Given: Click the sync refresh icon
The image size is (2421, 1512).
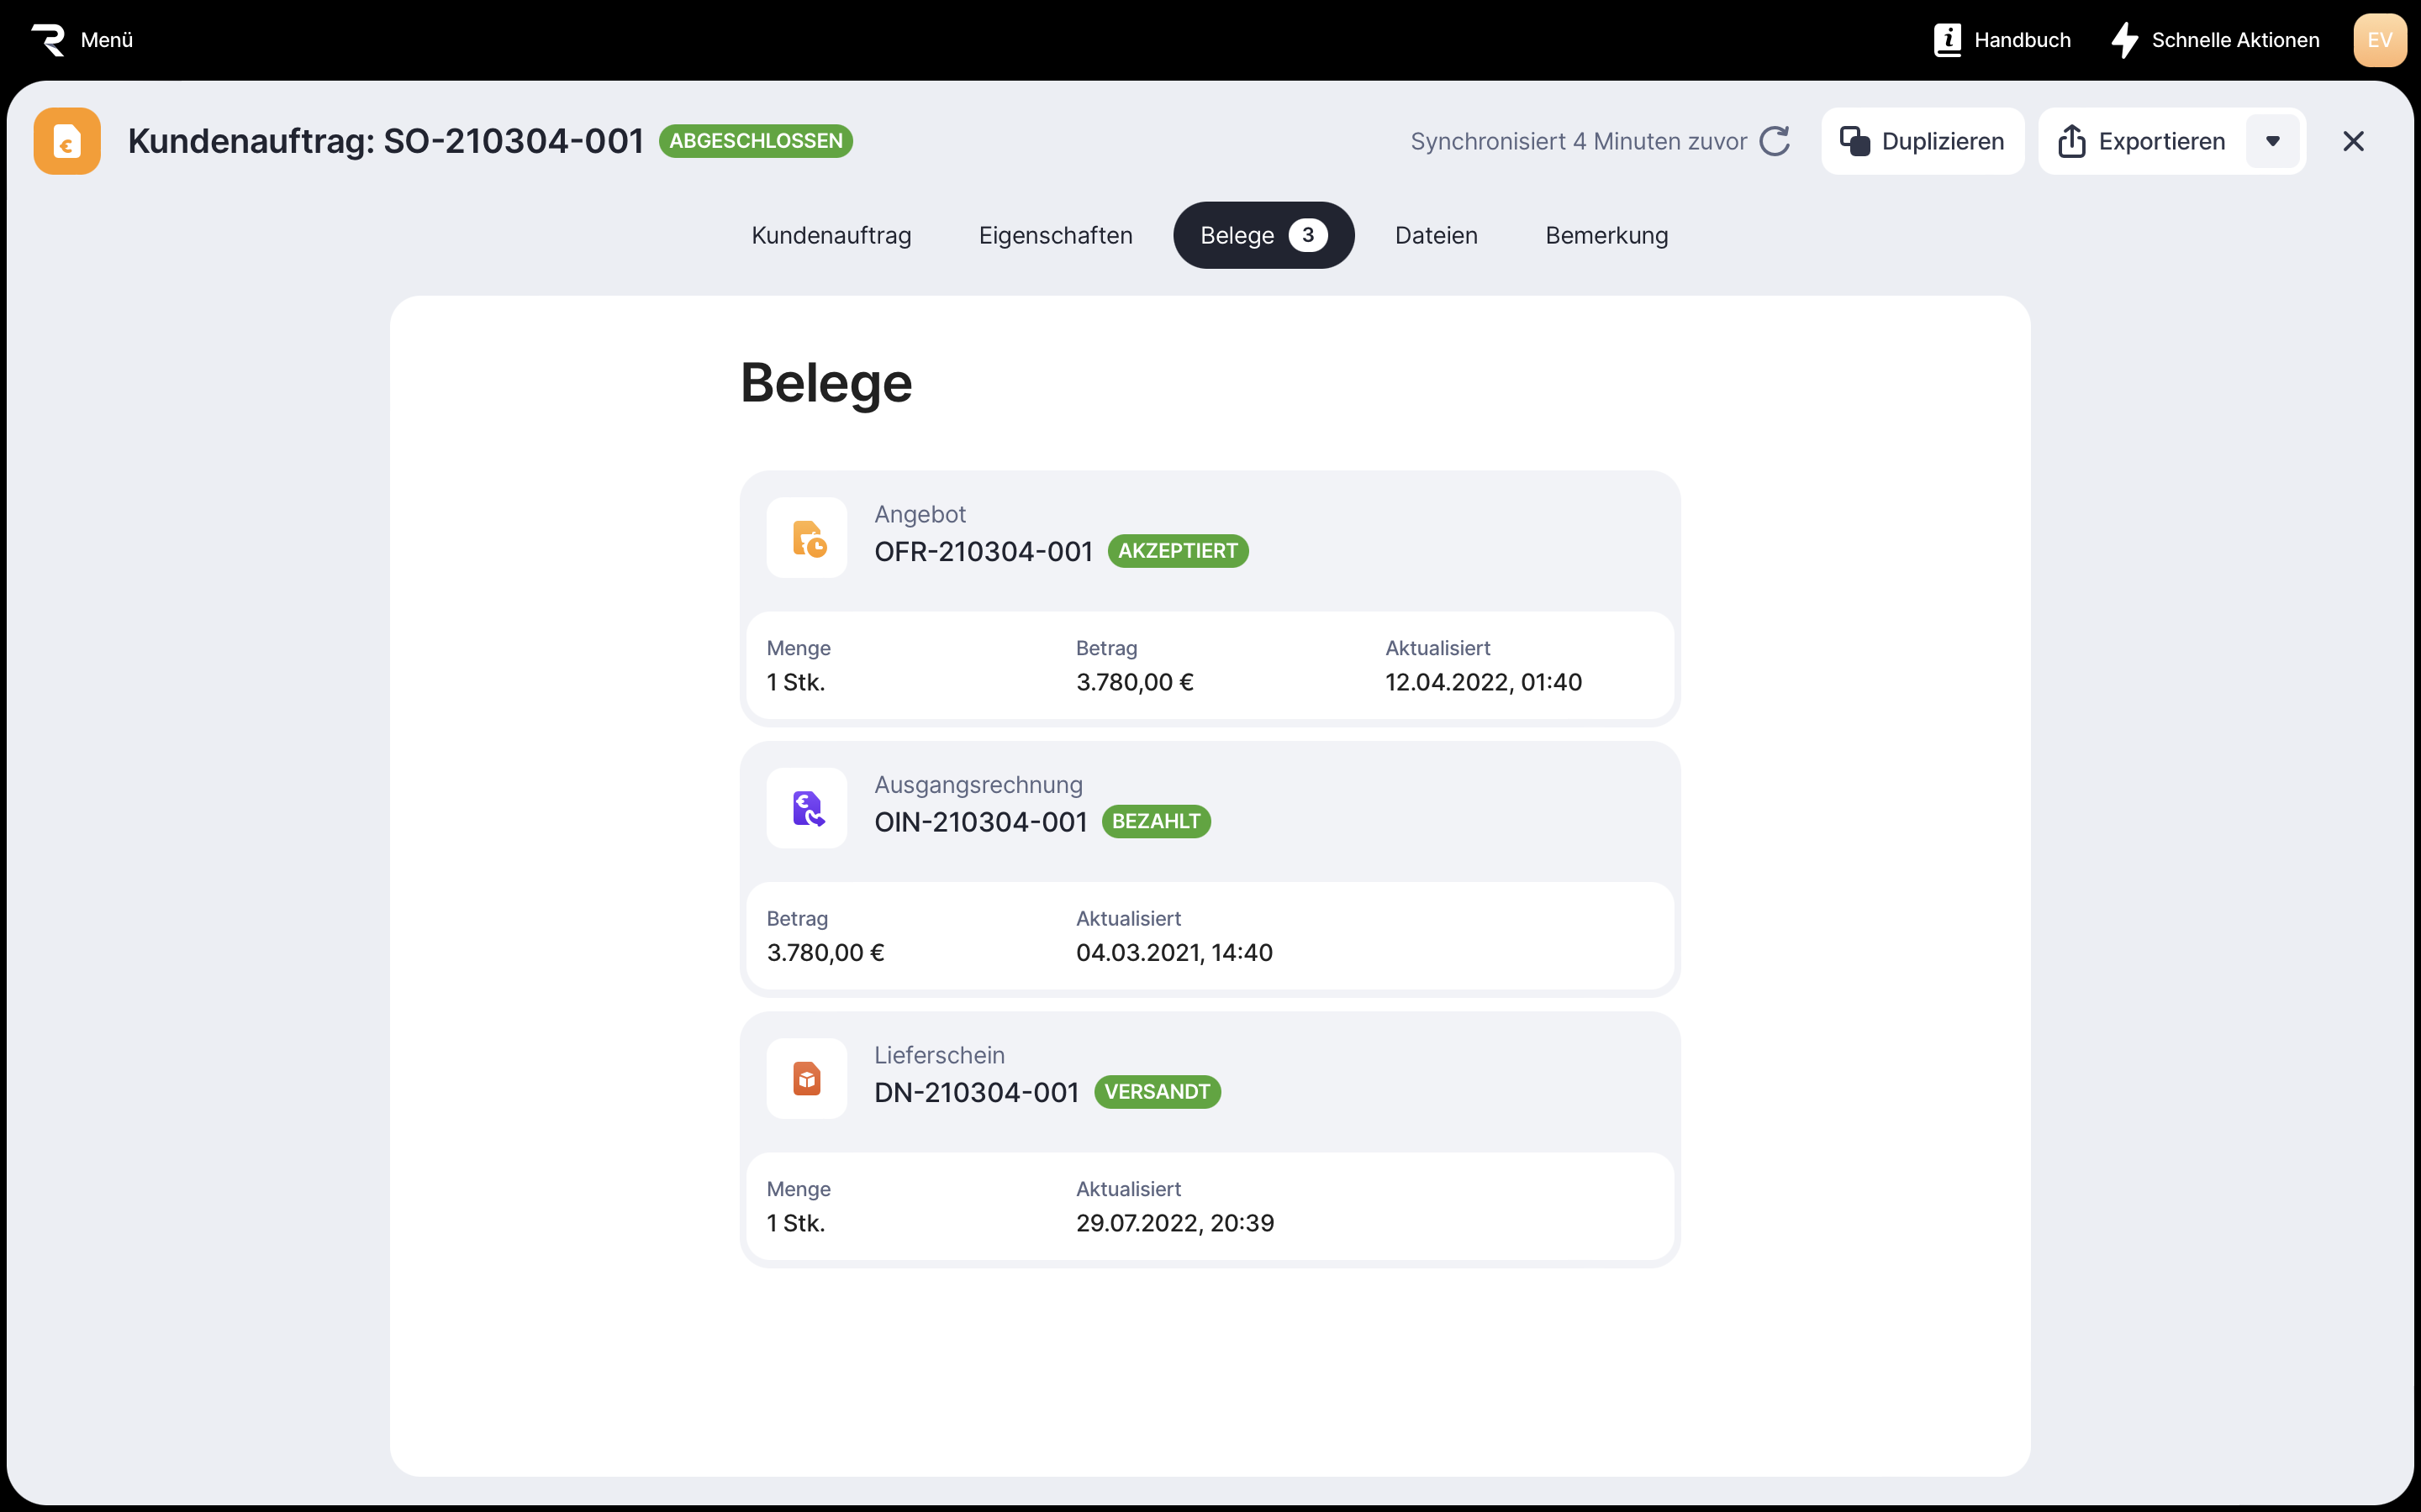Looking at the screenshot, I should (1775, 141).
